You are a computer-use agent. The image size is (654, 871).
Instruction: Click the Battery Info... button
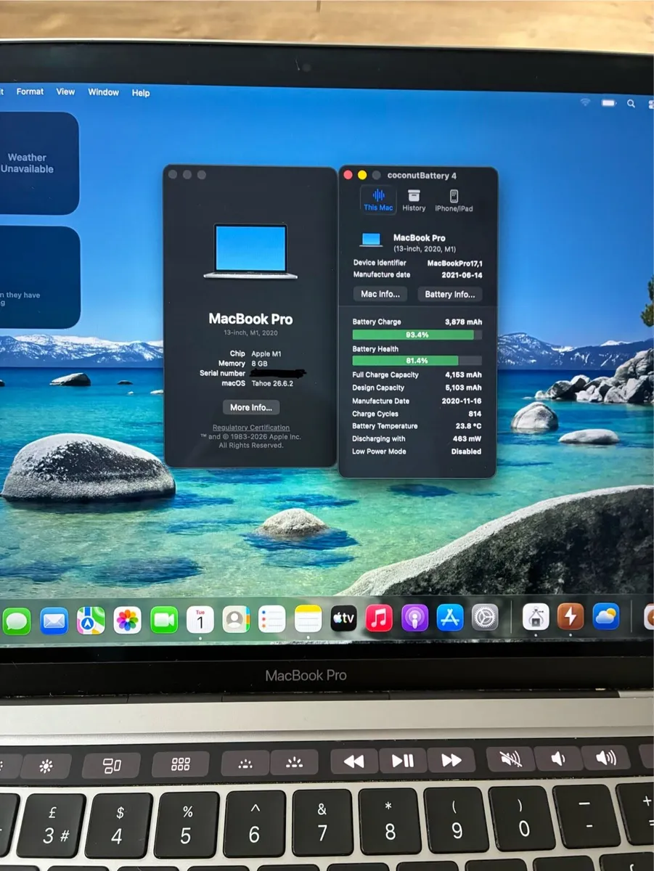coord(449,294)
